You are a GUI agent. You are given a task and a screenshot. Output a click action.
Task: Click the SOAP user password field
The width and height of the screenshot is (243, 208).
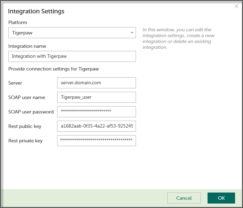[96, 112]
